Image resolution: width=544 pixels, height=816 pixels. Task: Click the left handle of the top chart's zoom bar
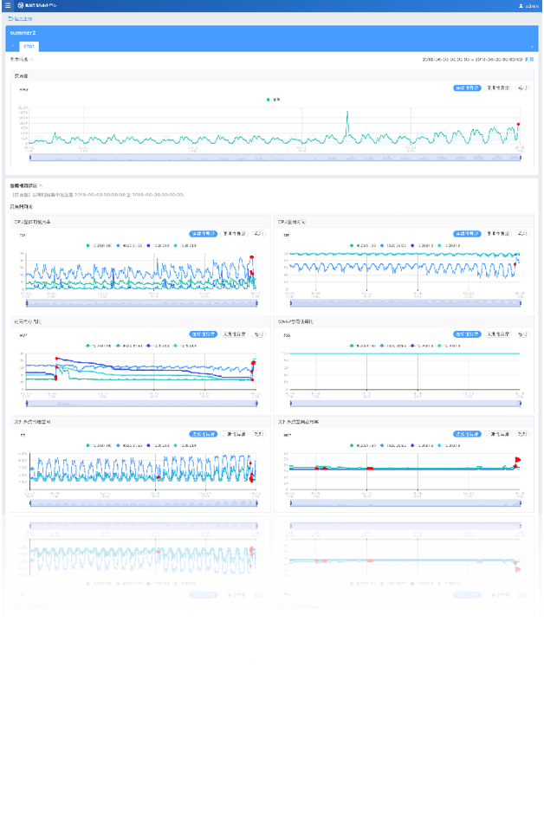pyautogui.click(x=29, y=158)
